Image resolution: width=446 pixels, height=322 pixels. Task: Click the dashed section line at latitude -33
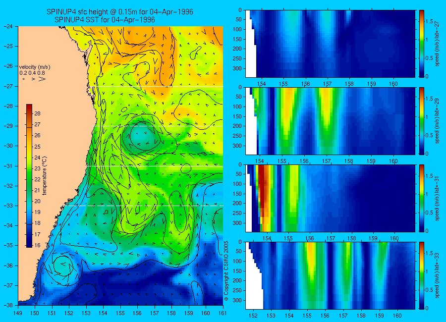[x=145, y=206]
